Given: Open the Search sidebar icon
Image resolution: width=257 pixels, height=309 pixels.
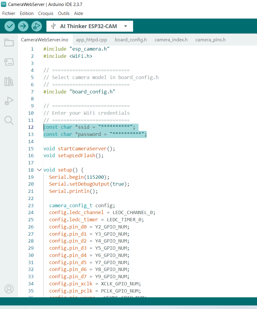Looking at the screenshot, I should coord(9,120).
